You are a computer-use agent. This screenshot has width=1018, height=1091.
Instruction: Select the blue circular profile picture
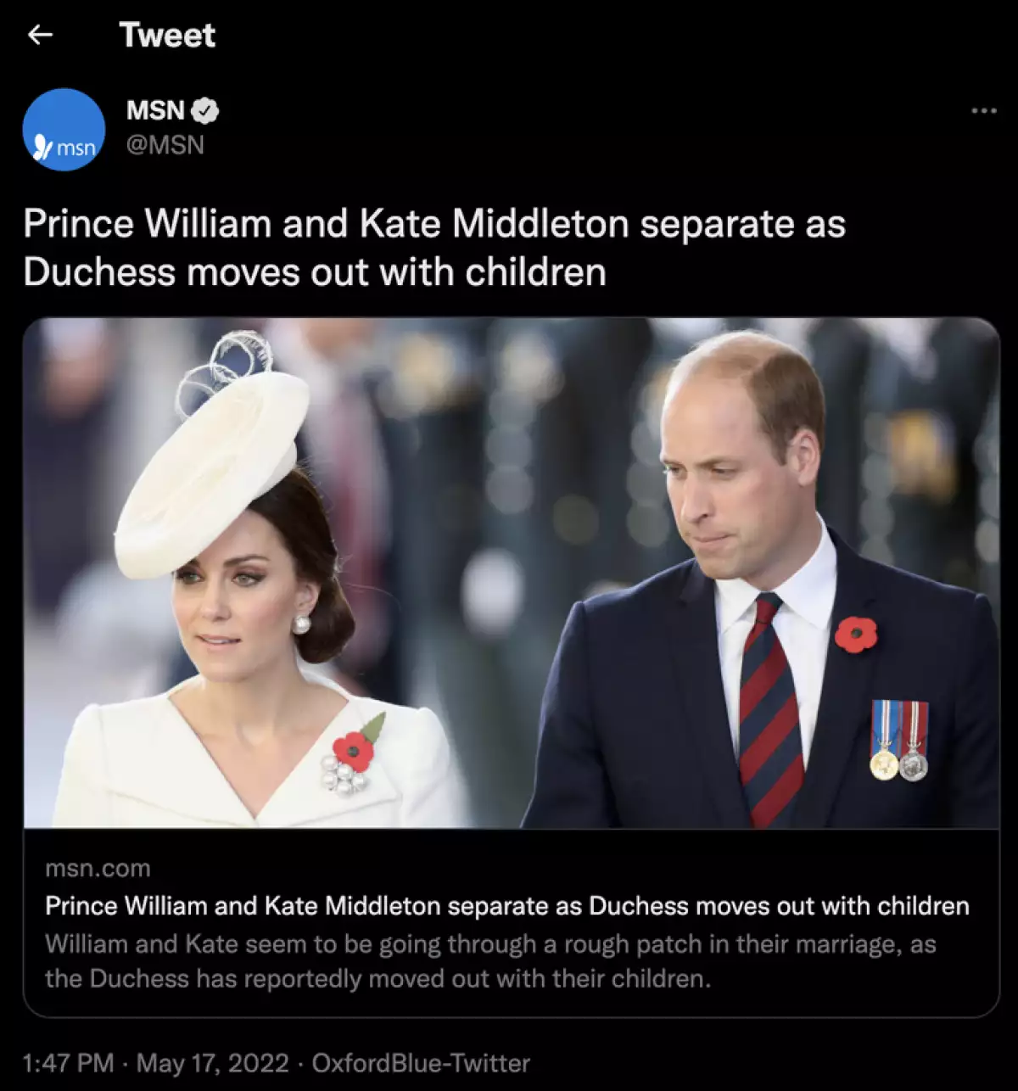click(x=64, y=129)
